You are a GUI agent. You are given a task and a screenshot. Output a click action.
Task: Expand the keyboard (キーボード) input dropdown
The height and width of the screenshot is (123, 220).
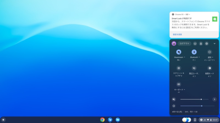tap(185, 90)
